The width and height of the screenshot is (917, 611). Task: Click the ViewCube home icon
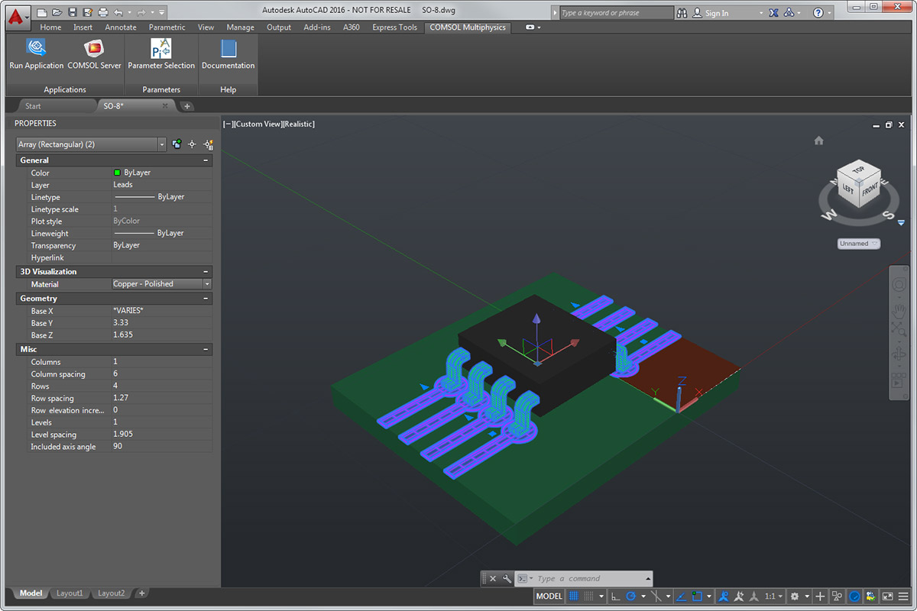(x=819, y=141)
